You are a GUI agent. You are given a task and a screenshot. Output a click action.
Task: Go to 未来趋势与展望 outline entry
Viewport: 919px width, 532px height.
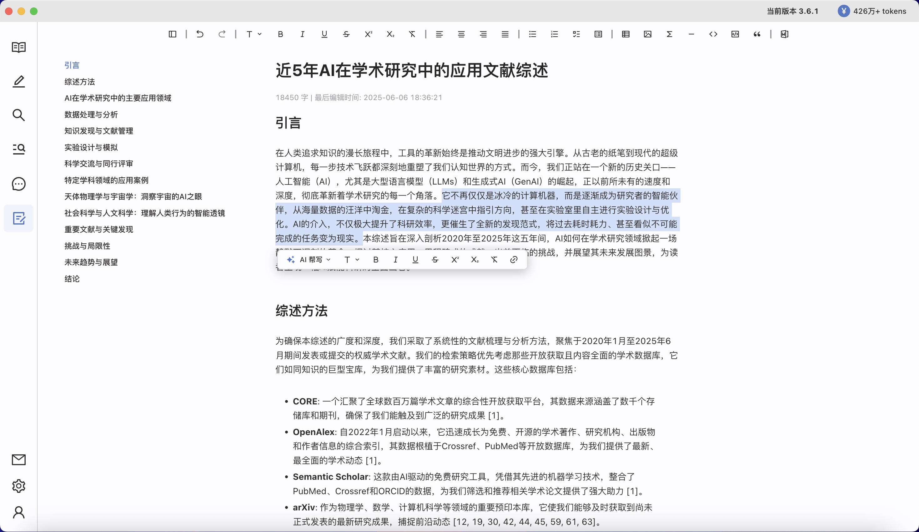[91, 262]
